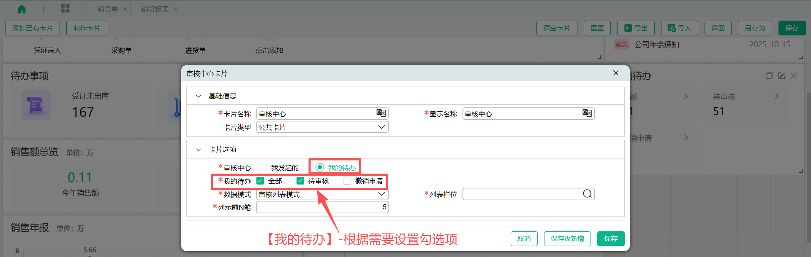The image size is (811, 257).
Task: Select the 我发起的 radio button
Action: point(263,168)
